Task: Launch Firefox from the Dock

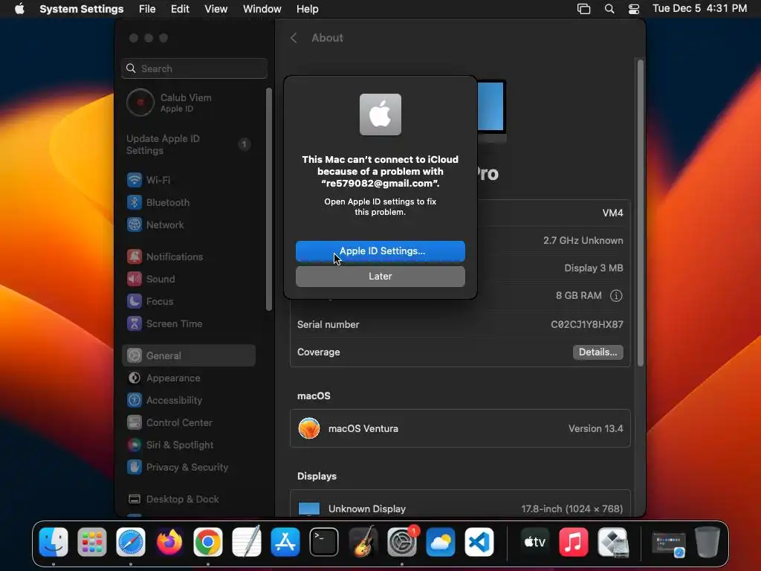Action: (169, 542)
